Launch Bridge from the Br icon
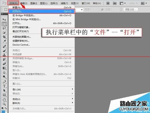 (x=108, y=3)
